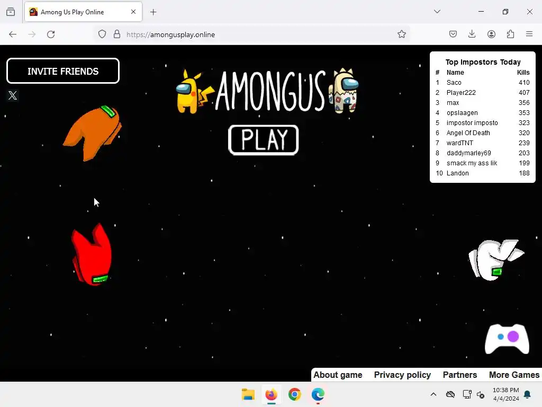Click the 'Name' column header
Viewport: 542px width, 407px height.
[455, 72]
